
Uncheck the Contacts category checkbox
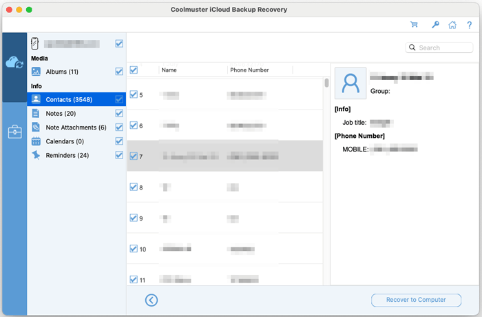pos(119,99)
